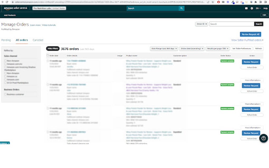Screen dimensions: 269x168
Task: Click the Amazon Seller Central logo
Action: click(x=16, y=8)
